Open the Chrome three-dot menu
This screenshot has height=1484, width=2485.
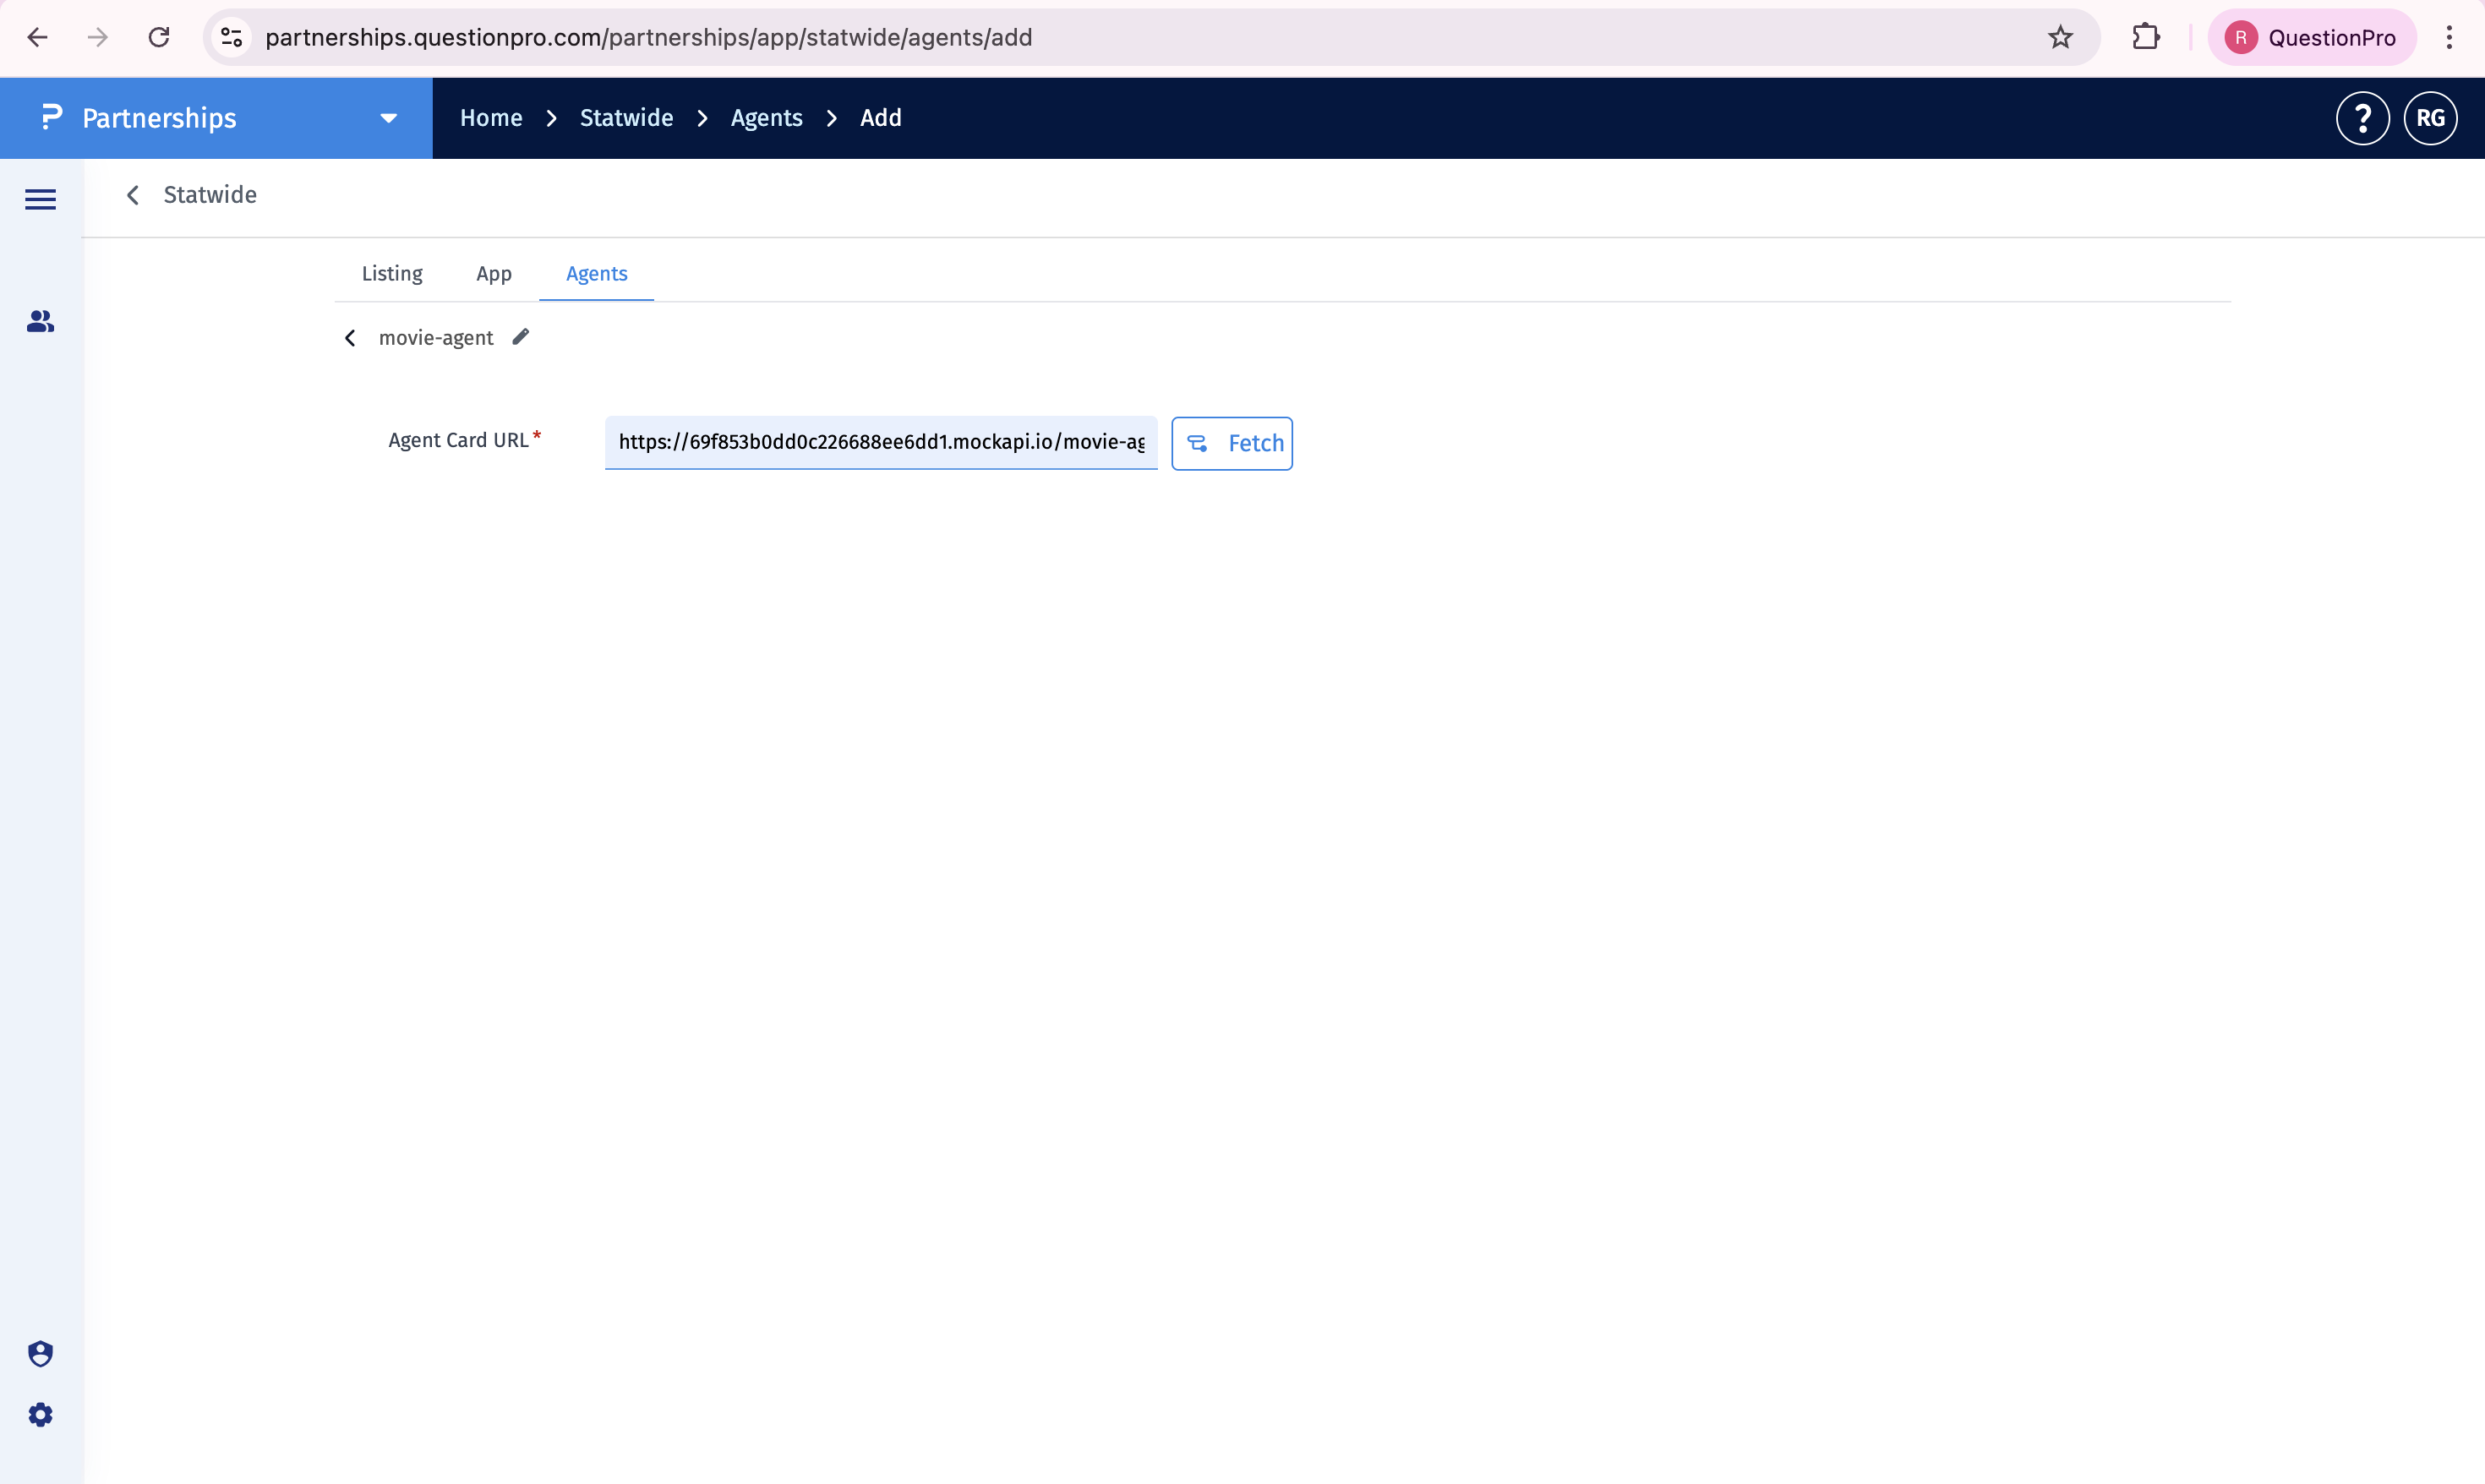click(2449, 37)
